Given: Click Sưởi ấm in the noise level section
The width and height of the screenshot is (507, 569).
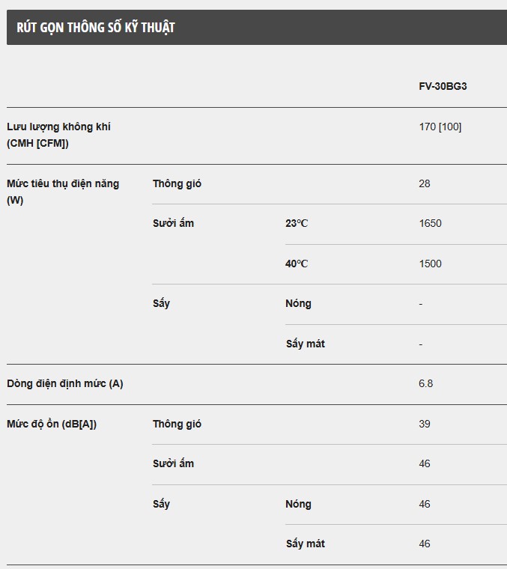Looking at the screenshot, I should (173, 463).
